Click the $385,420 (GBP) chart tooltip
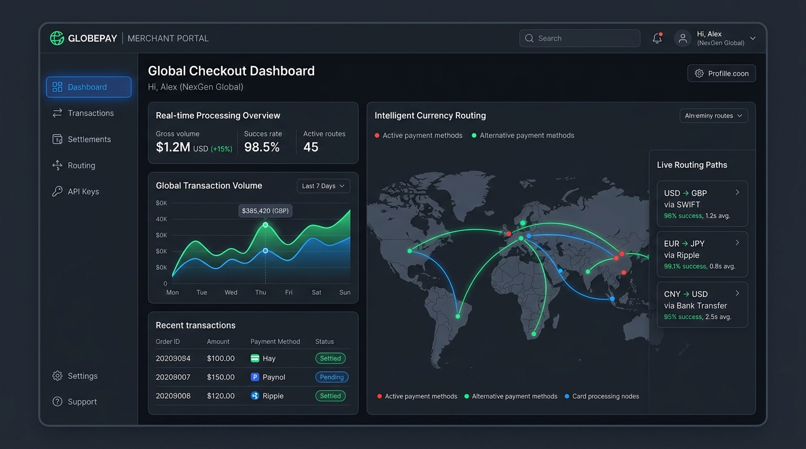 [x=265, y=210]
